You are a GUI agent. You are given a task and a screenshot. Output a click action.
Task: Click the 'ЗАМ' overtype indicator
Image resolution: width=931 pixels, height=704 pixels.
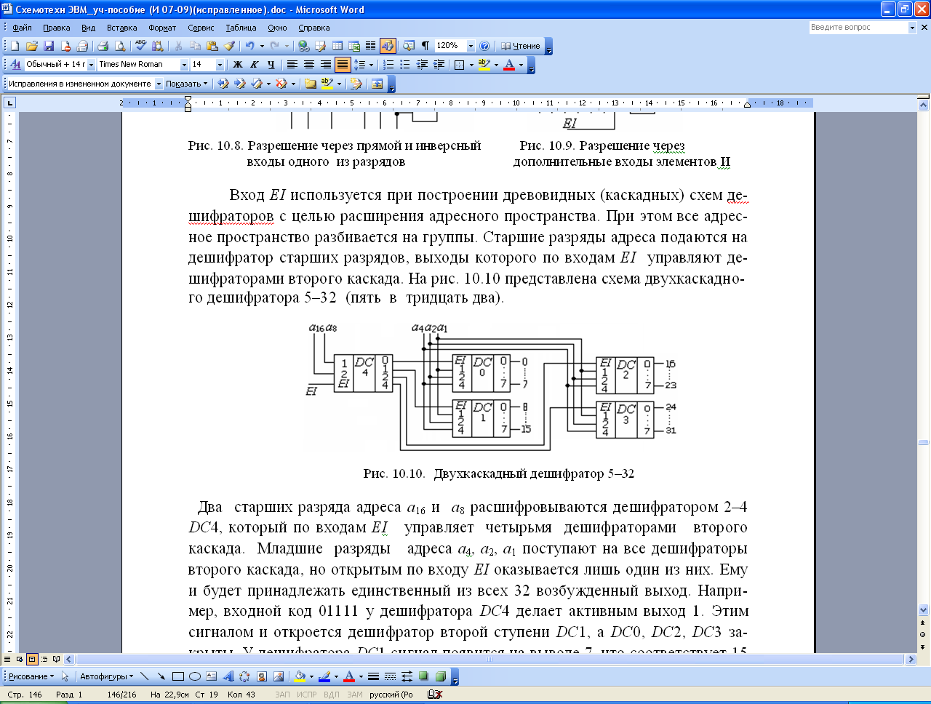[354, 695]
